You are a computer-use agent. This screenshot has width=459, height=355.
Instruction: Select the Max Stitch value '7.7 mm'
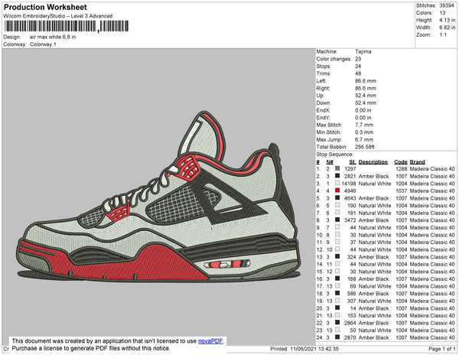tap(364, 125)
